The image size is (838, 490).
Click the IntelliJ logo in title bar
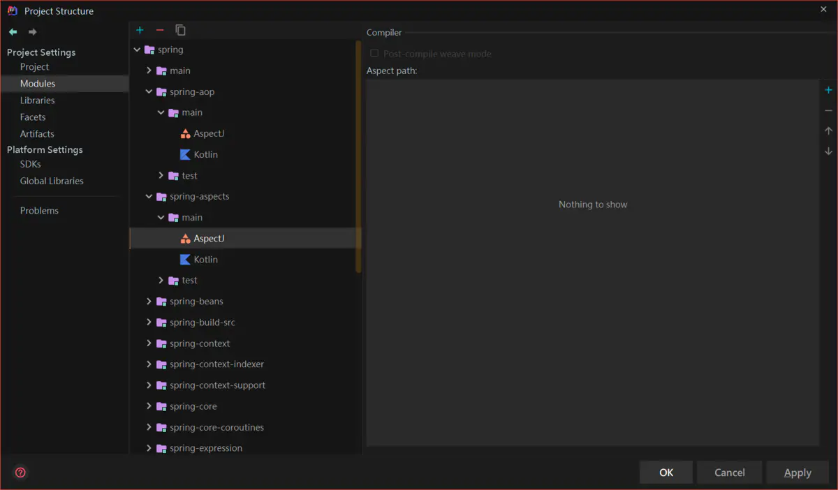pos(12,10)
